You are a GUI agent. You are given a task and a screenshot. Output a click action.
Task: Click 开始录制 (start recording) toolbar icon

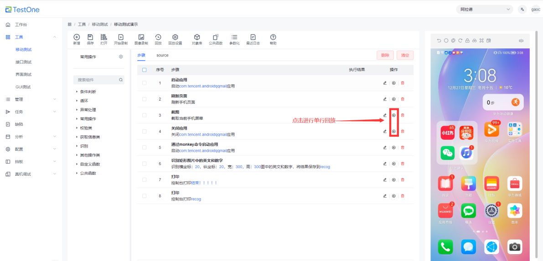point(120,39)
